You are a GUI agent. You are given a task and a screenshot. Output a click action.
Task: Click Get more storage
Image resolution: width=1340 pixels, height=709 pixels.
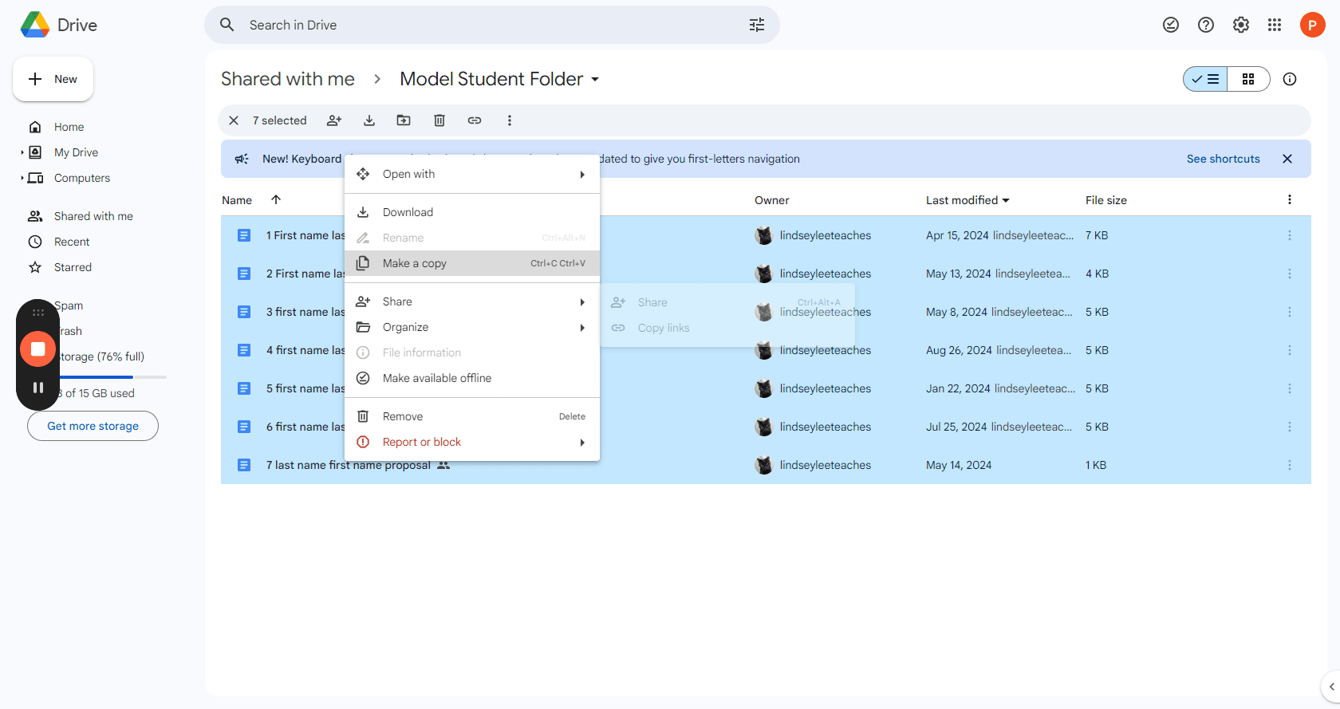pos(93,426)
